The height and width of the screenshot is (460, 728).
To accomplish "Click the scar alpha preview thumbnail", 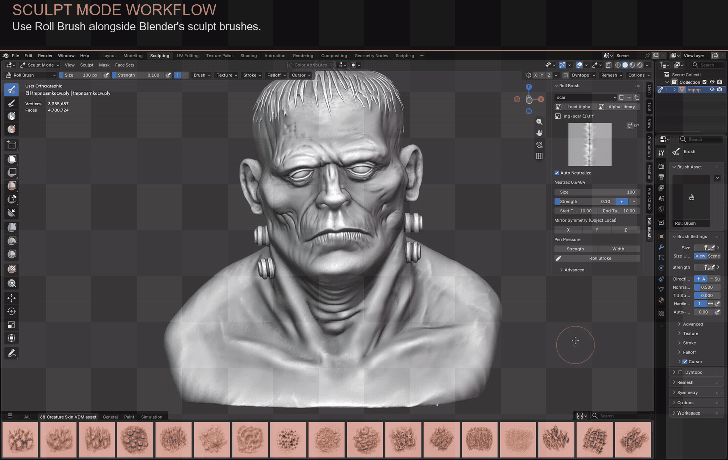I will pos(590,145).
